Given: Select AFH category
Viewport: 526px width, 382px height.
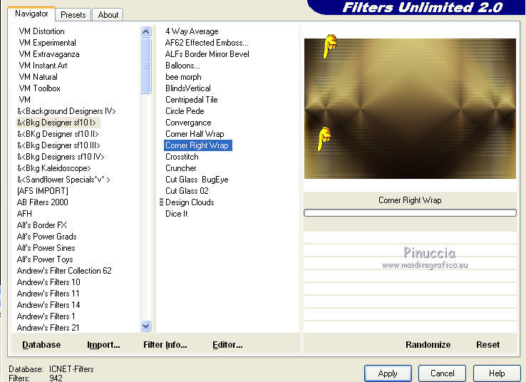Looking at the screenshot, I should [x=24, y=214].
